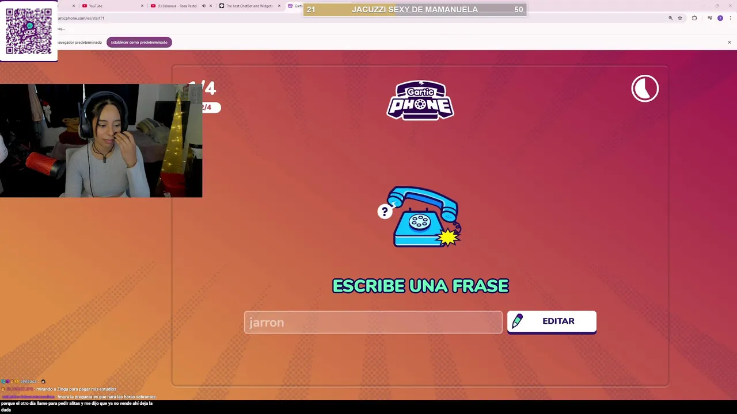Close the YouTube tab
The image size is (737, 414).
pos(142,6)
